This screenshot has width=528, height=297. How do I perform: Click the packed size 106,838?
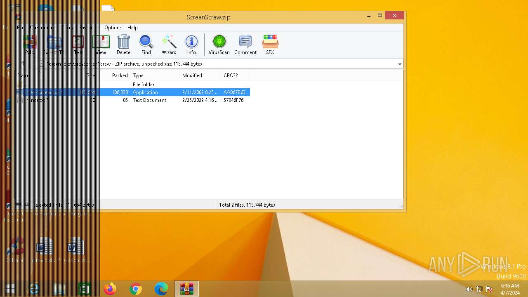[120, 92]
